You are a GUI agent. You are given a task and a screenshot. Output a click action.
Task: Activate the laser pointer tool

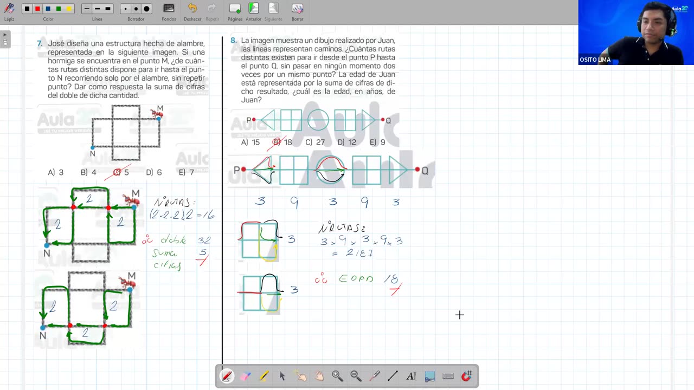click(x=374, y=375)
